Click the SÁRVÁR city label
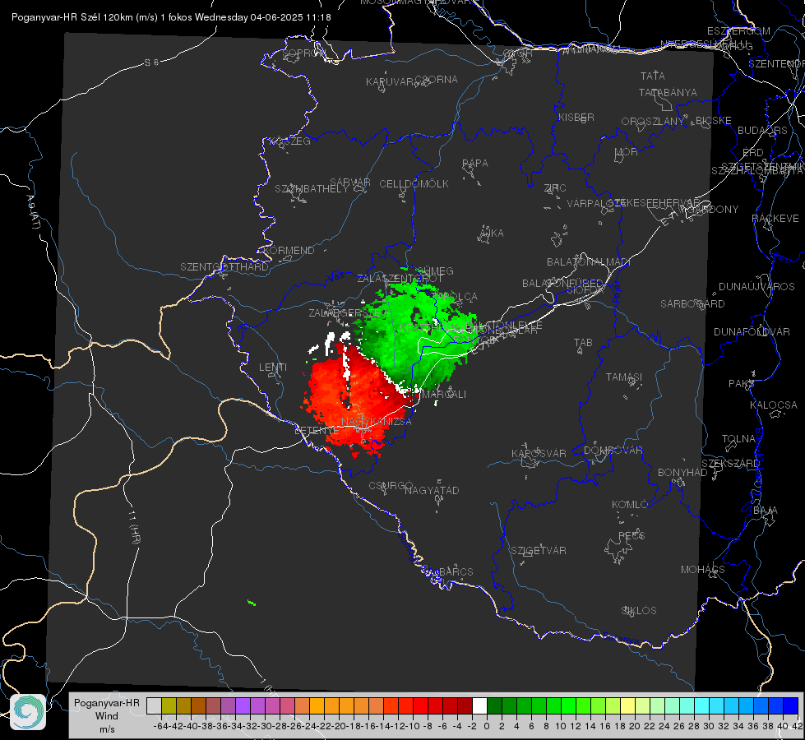Image resolution: width=805 pixels, height=740 pixels. pos(350,183)
